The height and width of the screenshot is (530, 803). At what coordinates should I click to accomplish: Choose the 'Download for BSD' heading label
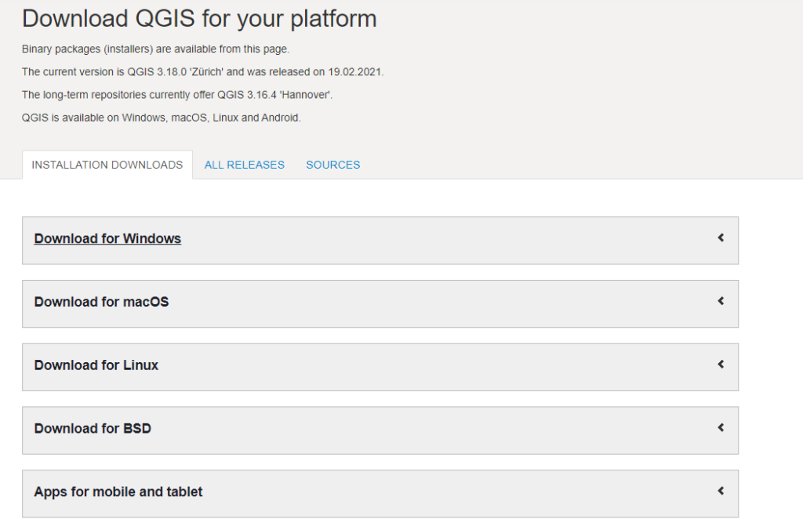click(x=93, y=429)
